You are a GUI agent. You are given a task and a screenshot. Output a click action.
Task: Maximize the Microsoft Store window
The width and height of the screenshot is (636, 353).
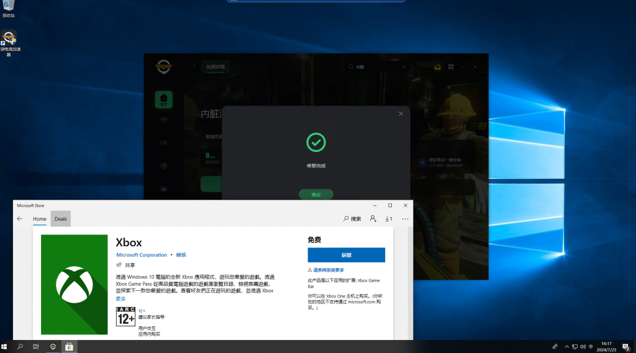[x=390, y=205]
